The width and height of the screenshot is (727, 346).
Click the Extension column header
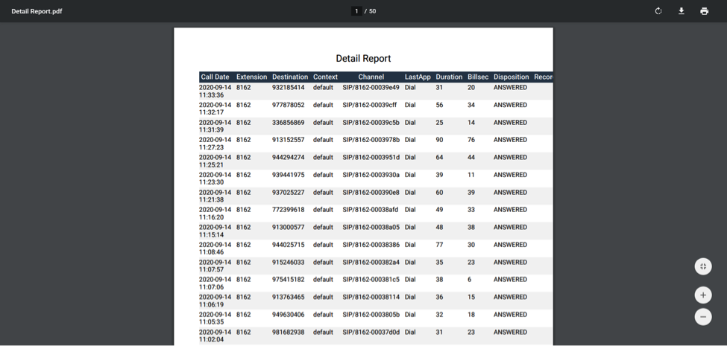252,77
